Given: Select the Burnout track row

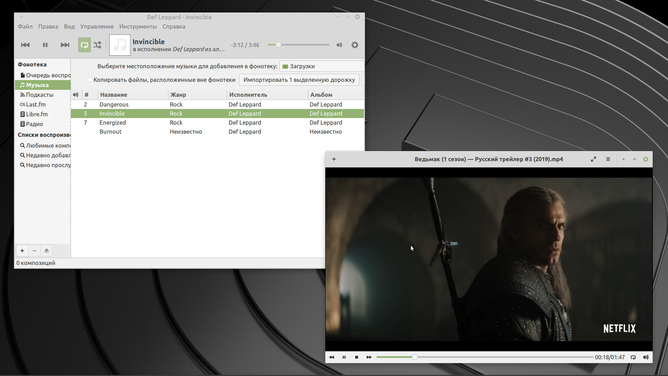Looking at the screenshot, I should 217,132.
